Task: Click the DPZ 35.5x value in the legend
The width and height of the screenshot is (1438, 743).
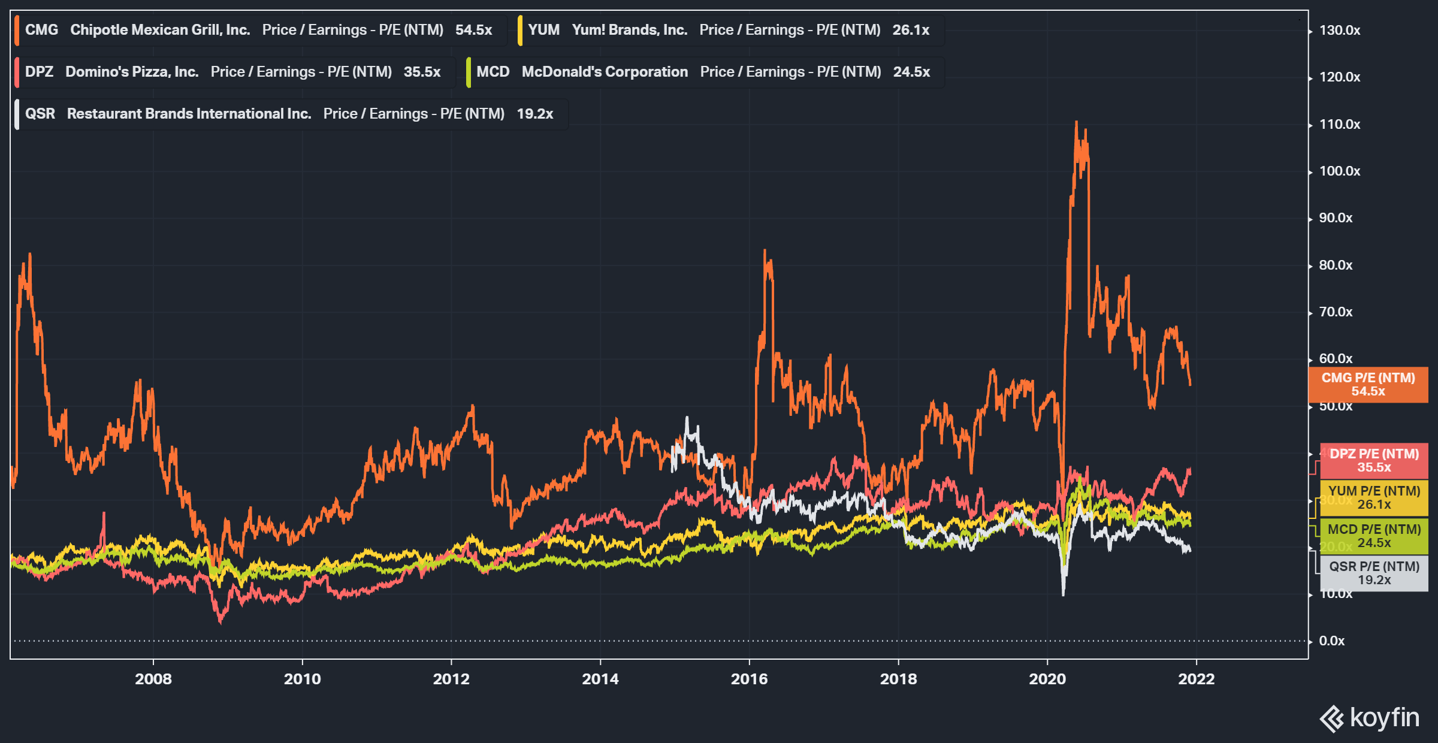Action: click(422, 72)
